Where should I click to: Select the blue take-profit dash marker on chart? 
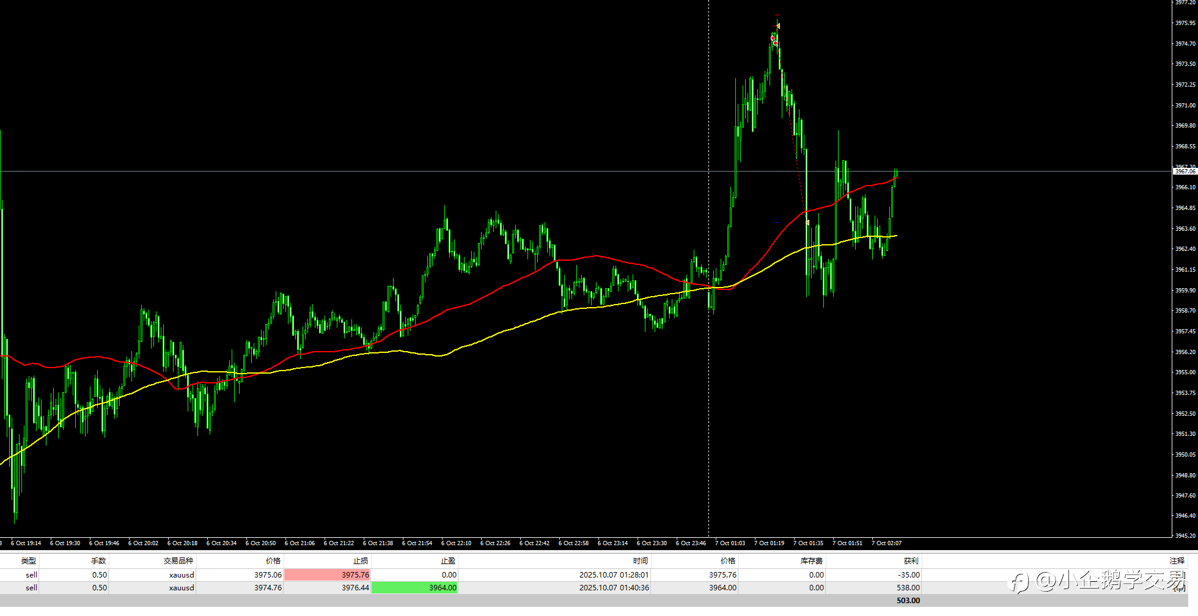coord(777,222)
